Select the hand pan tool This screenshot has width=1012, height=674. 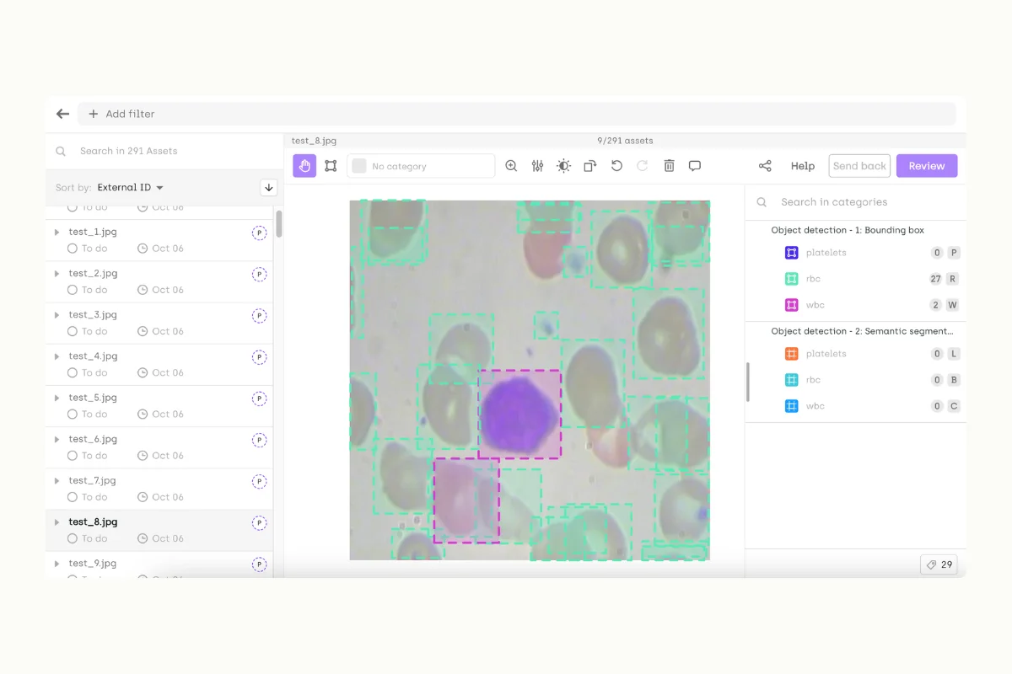(x=304, y=166)
